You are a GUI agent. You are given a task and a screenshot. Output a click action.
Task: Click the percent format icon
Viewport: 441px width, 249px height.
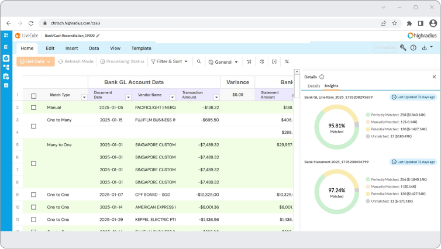point(287,61)
